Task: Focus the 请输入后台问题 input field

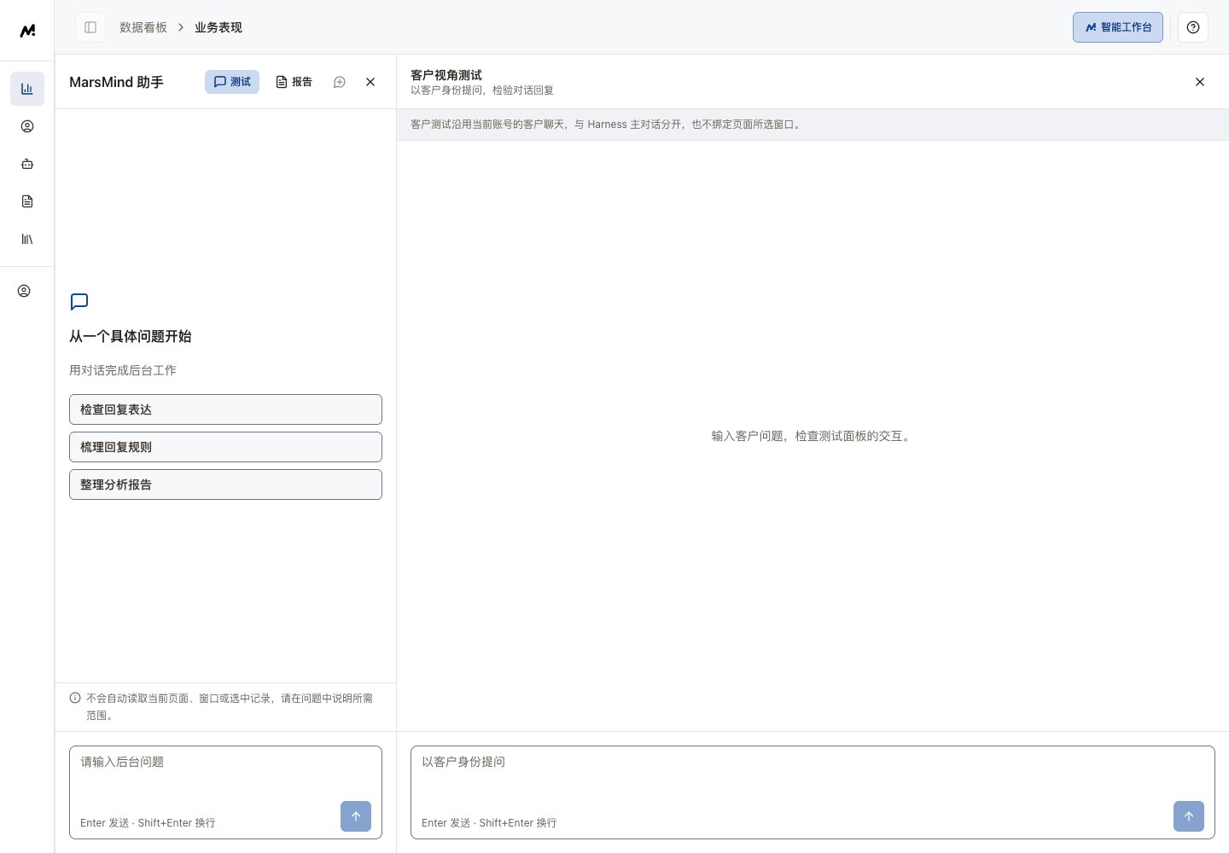Action: (x=225, y=792)
